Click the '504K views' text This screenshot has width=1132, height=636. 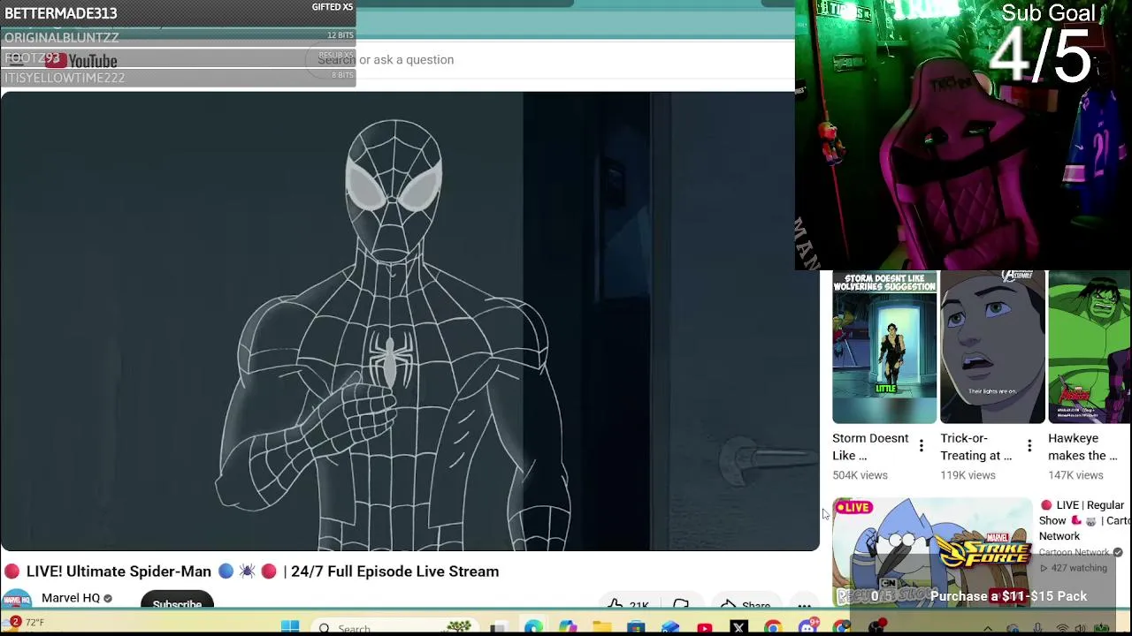coord(860,475)
